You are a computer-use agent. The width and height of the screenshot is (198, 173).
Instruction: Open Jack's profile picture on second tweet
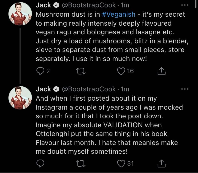point(20,98)
